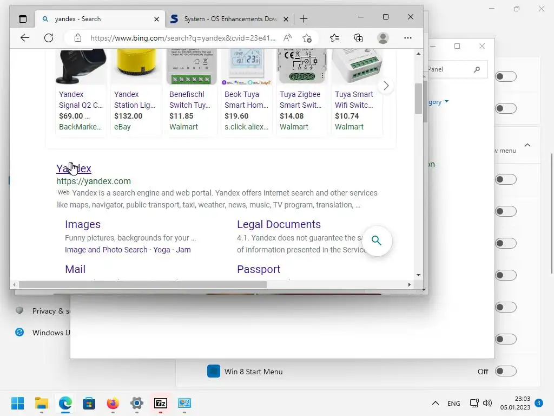The width and height of the screenshot is (554, 416).
Task: Switch to the yandex - Search tab
Action: (x=100, y=19)
